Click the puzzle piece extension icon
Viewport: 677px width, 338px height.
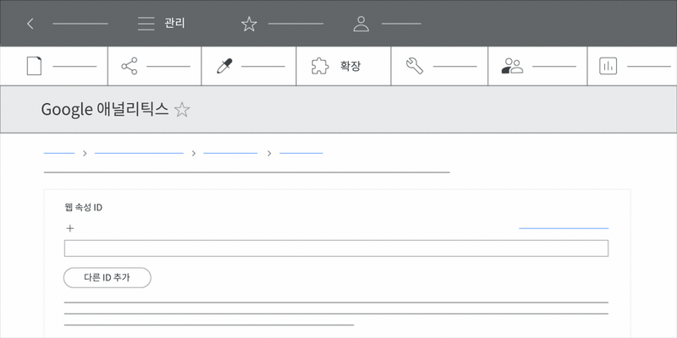(320, 66)
